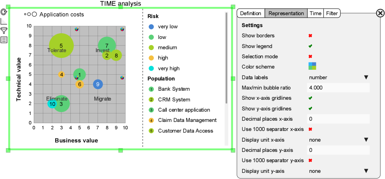Toggle the Show borders setting
The image size is (385, 179).
[x=310, y=36]
